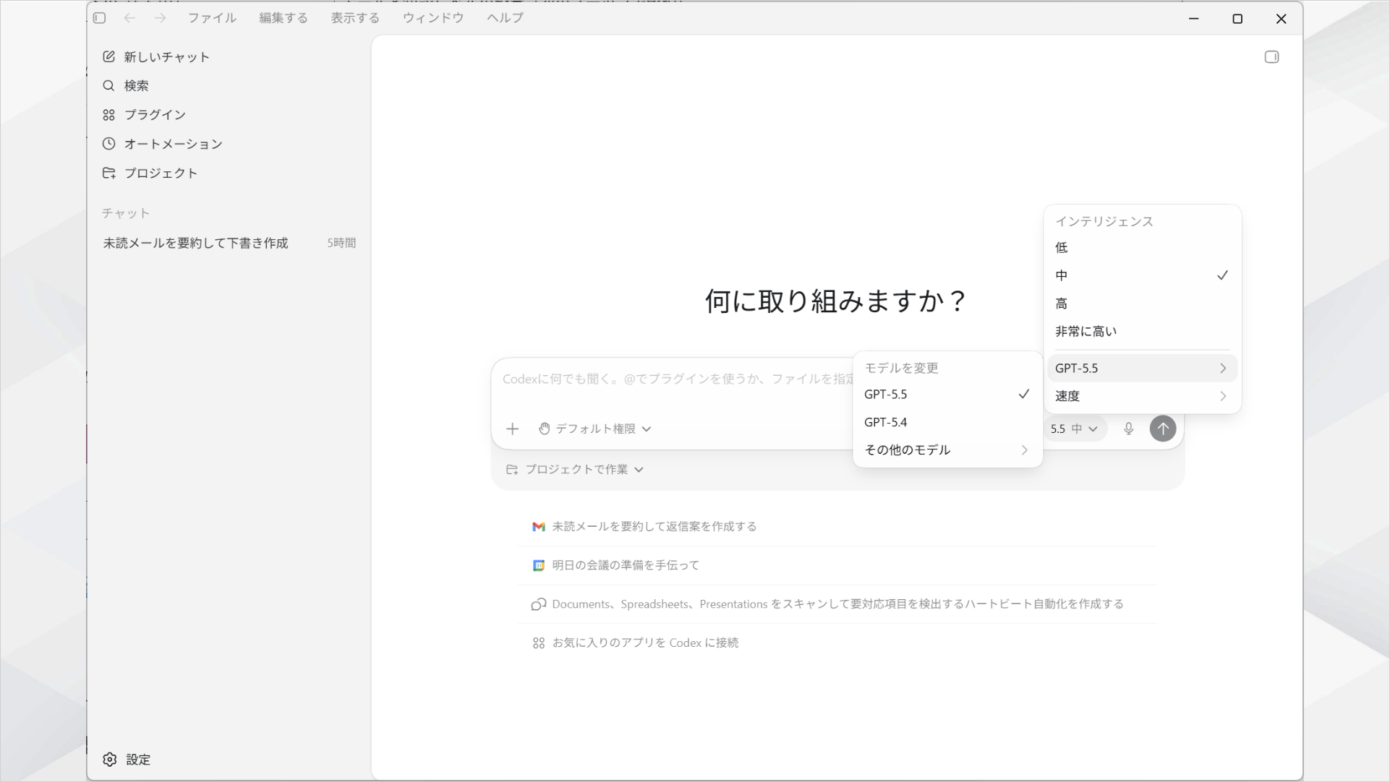
Task: Toggle the sidebar panel icon in title bar
Action: tap(100, 18)
